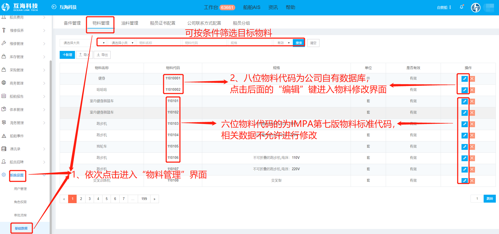The image size is (499, 234).
Task: Focus the 规格 search field
Action: click(x=250, y=43)
